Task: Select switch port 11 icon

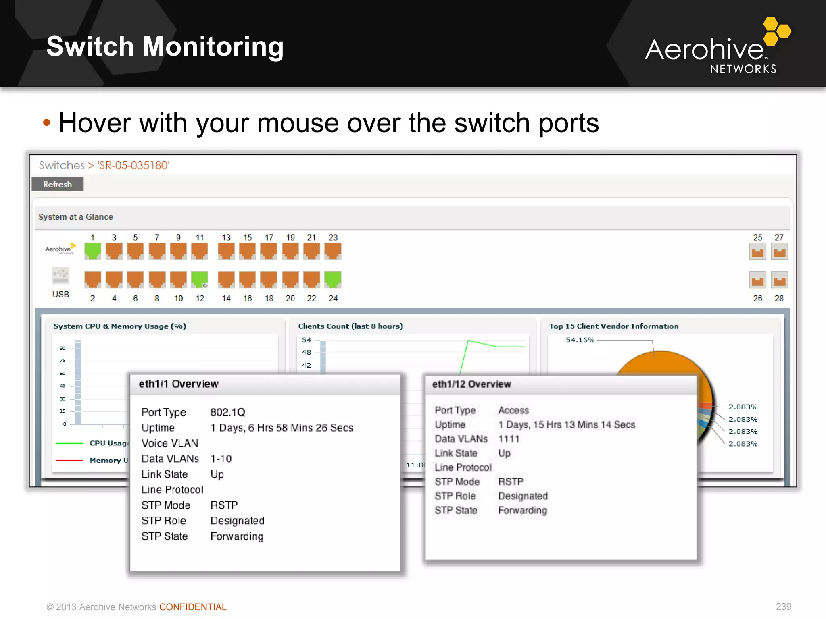Action: click(x=200, y=251)
